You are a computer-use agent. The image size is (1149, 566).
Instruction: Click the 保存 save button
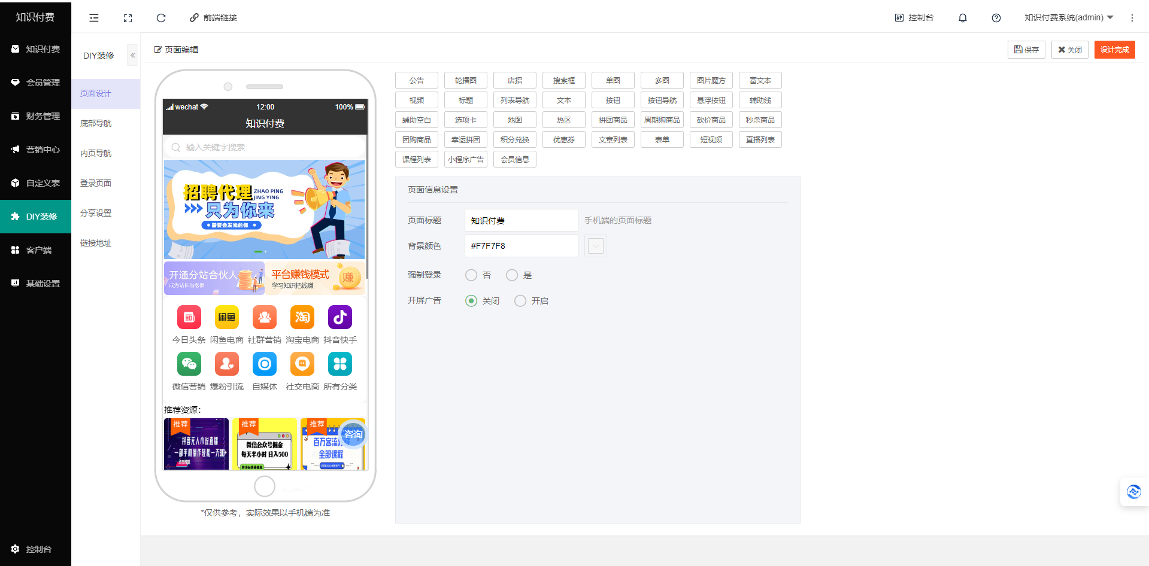[1026, 50]
